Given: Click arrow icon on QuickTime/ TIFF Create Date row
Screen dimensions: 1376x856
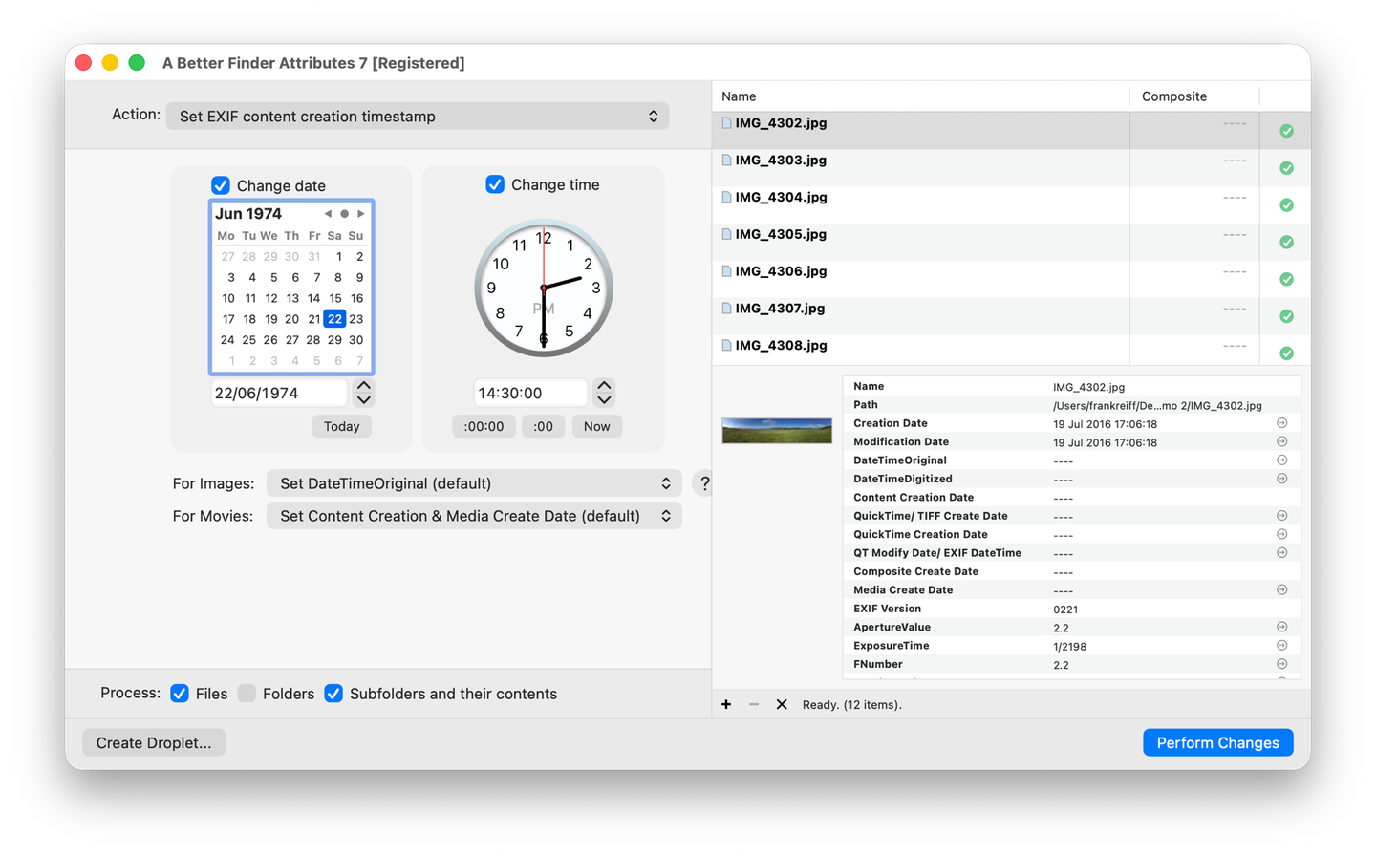Looking at the screenshot, I should [1282, 516].
